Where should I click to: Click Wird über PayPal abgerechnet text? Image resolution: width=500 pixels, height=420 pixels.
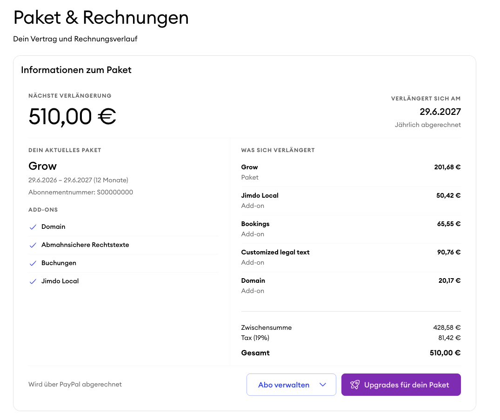coord(75,384)
